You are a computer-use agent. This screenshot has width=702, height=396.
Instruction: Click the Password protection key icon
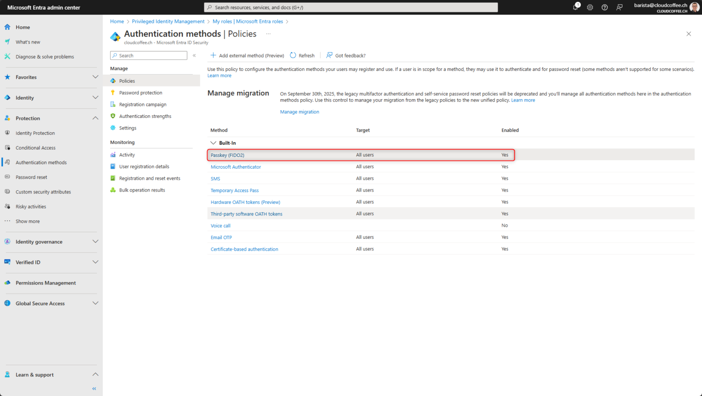pyautogui.click(x=113, y=92)
